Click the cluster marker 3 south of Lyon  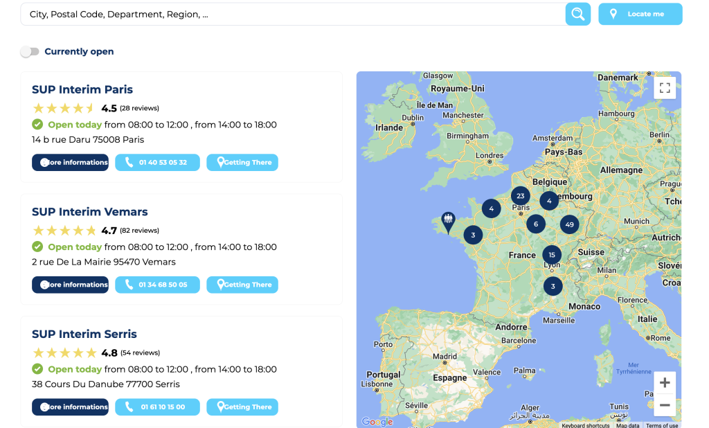pyautogui.click(x=553, y=286)
